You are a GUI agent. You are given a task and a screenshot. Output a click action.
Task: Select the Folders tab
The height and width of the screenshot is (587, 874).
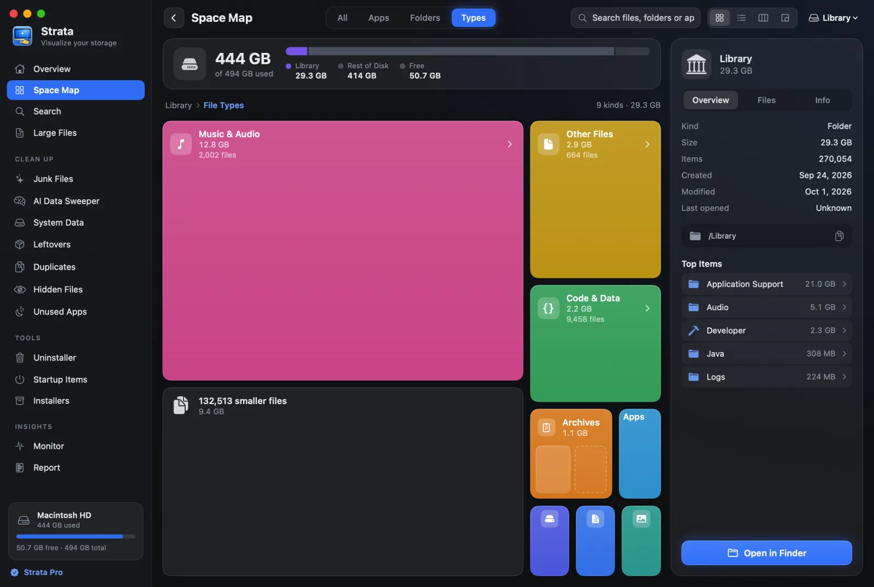tap(425, 18)
